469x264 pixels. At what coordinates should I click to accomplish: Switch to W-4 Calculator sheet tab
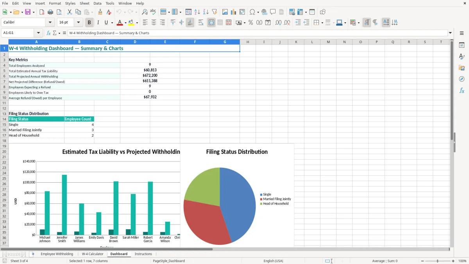tap(93, 254)
